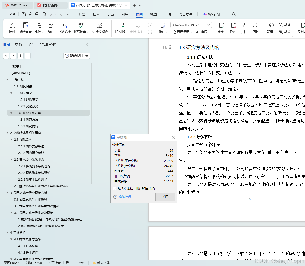Switch to the 引用 ribbon tab
Viewport: 305px width, 266px height.
pos(125,14)
